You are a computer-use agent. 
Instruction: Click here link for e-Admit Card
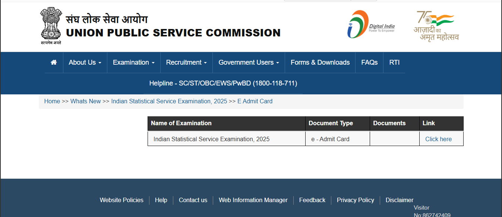[x=438, y=139]
